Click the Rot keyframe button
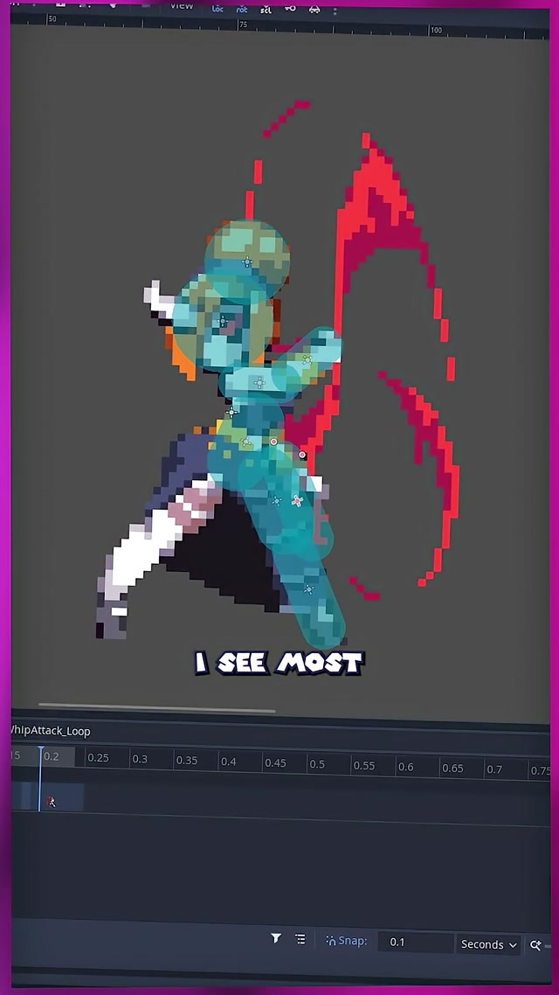The width and height of the screenshot is (559, 995). pos(242,8)
